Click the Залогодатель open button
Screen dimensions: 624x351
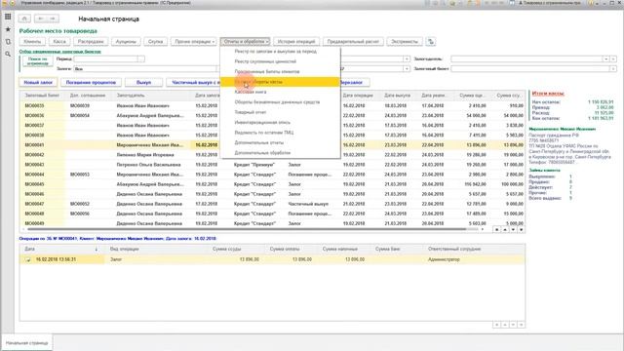(x=613, y=58)
